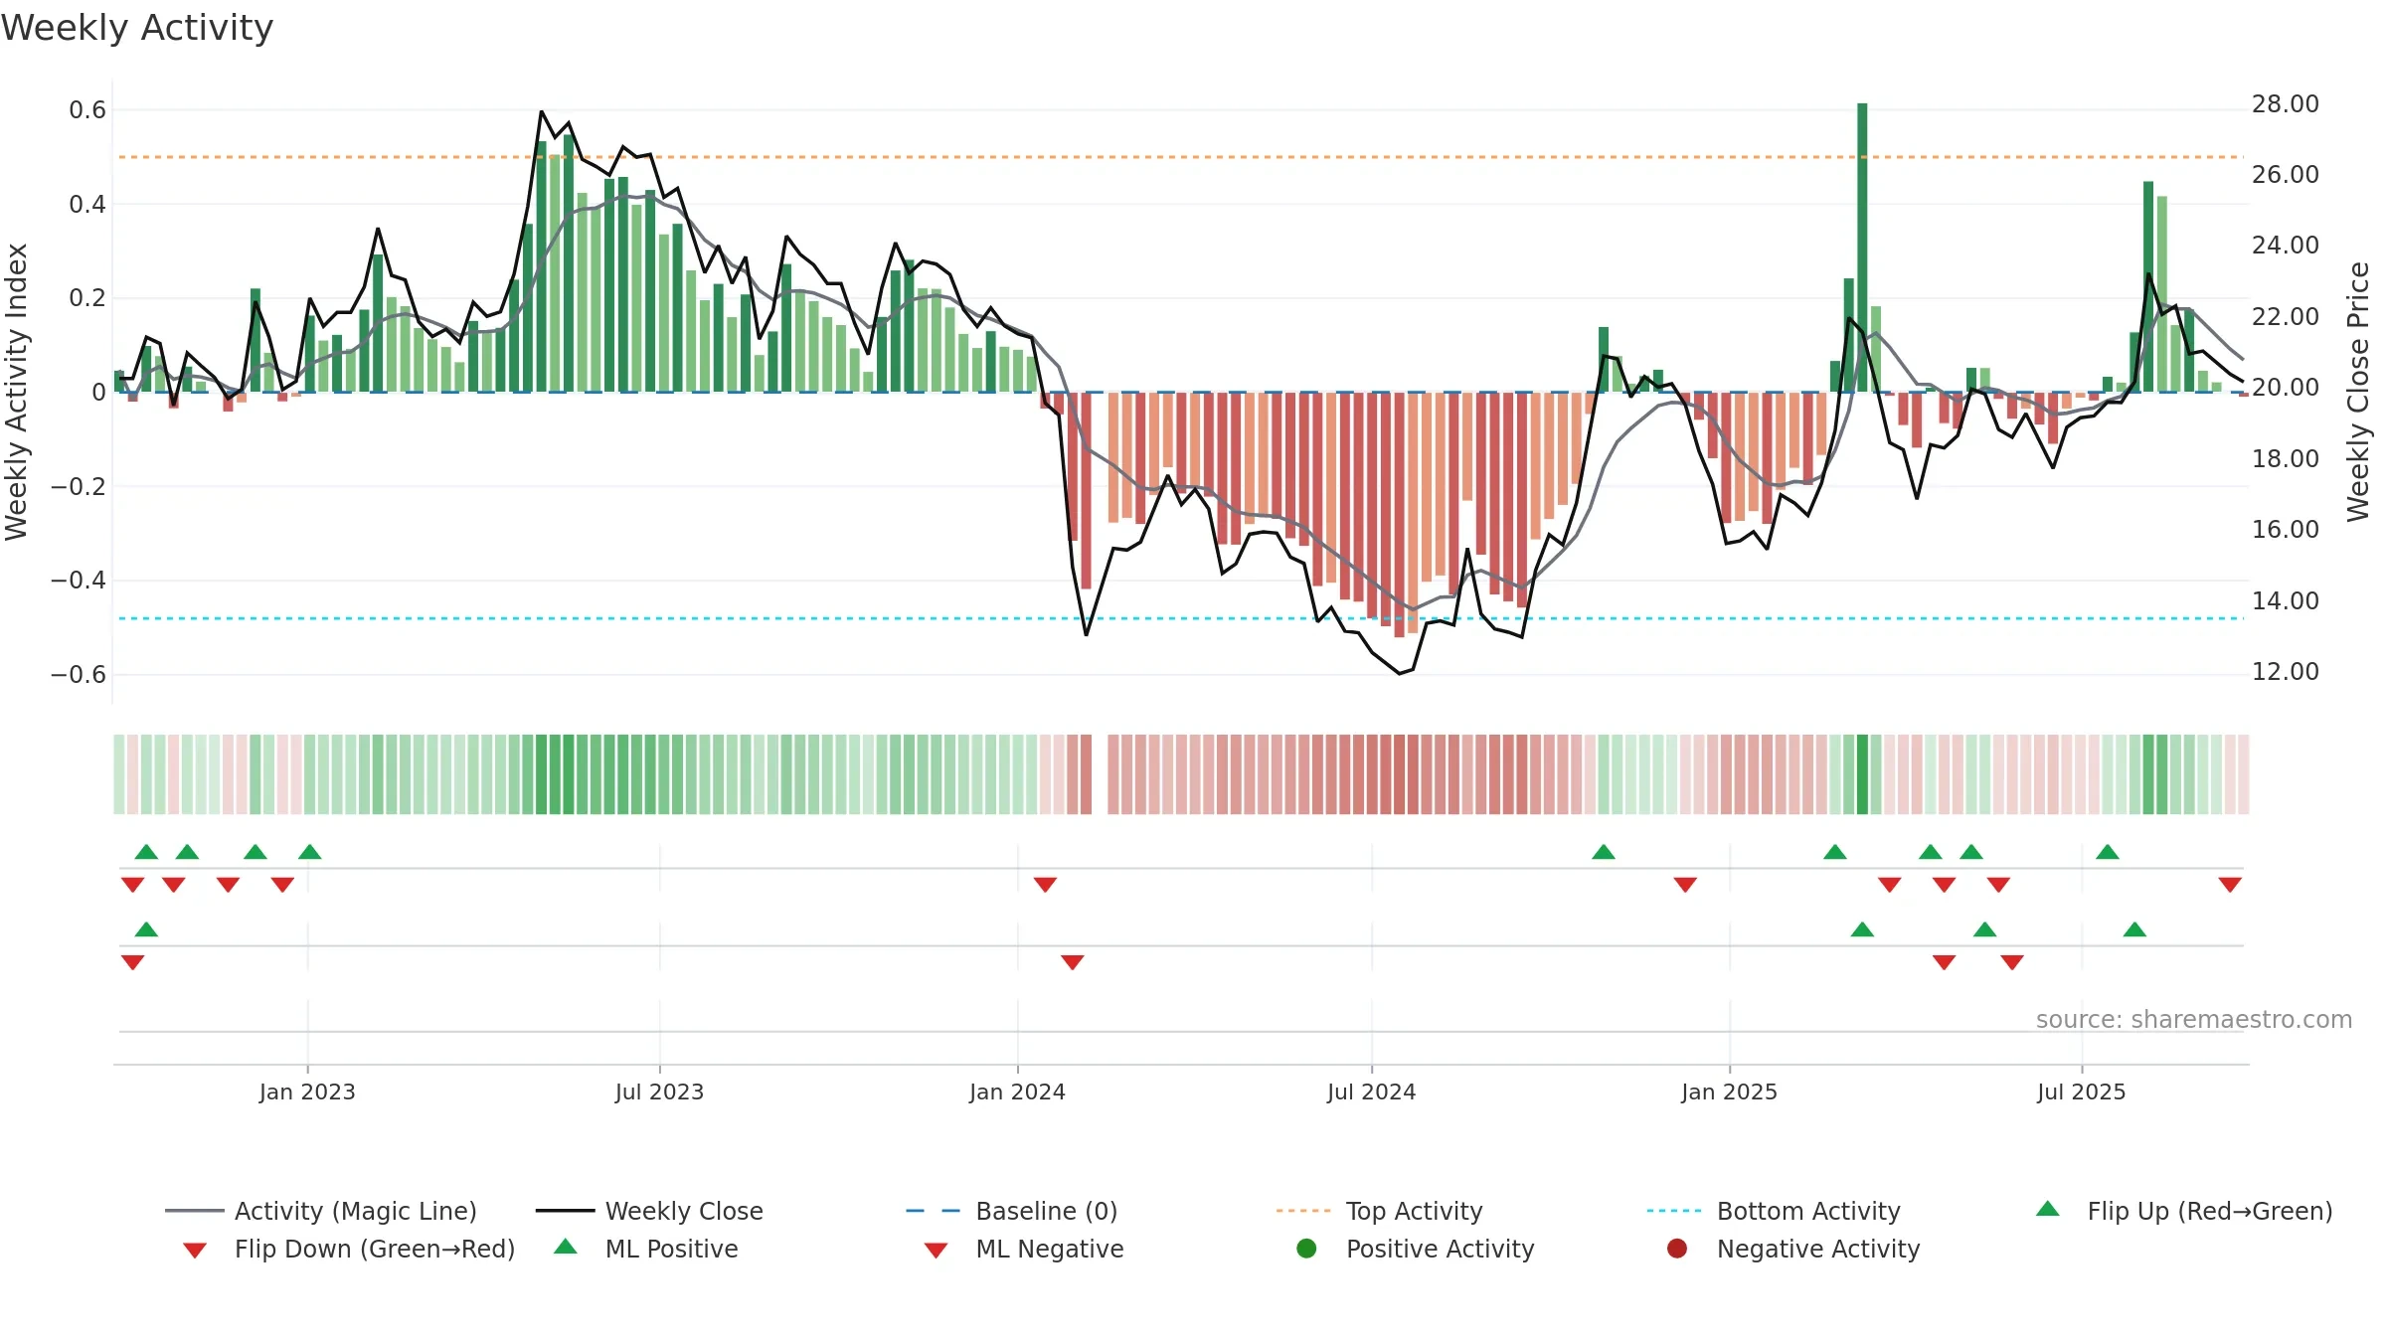The width and height of the screenshot is (2386, 1342).
Task: Click the flip-down marker just after Jan 2024
Action: [x=1045, y=885]
